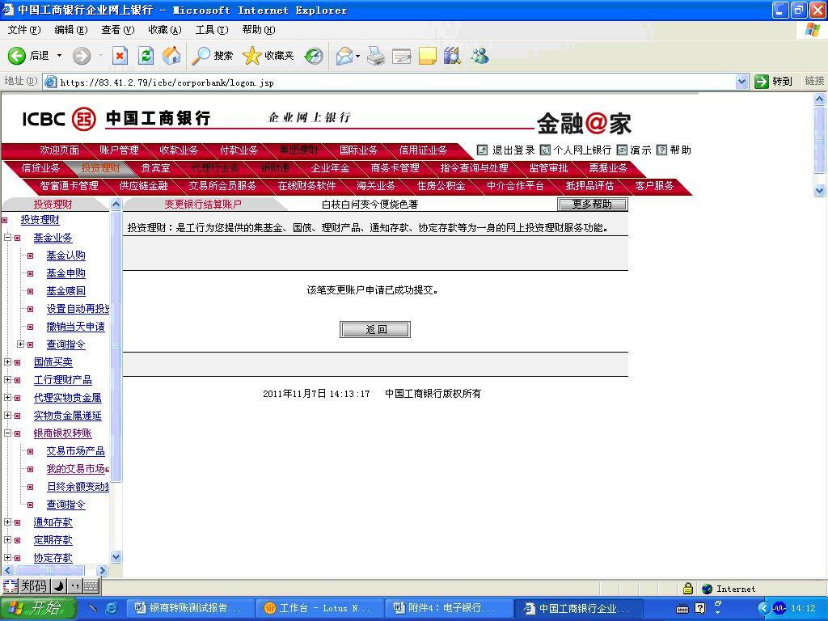The height and width of the screenshot is (621, 828).
Task: Open the 基金赎回 link
Action: click(66, 291)
